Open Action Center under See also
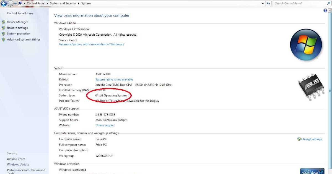Viewport: 332px width, 174px height. pos(16,159)
